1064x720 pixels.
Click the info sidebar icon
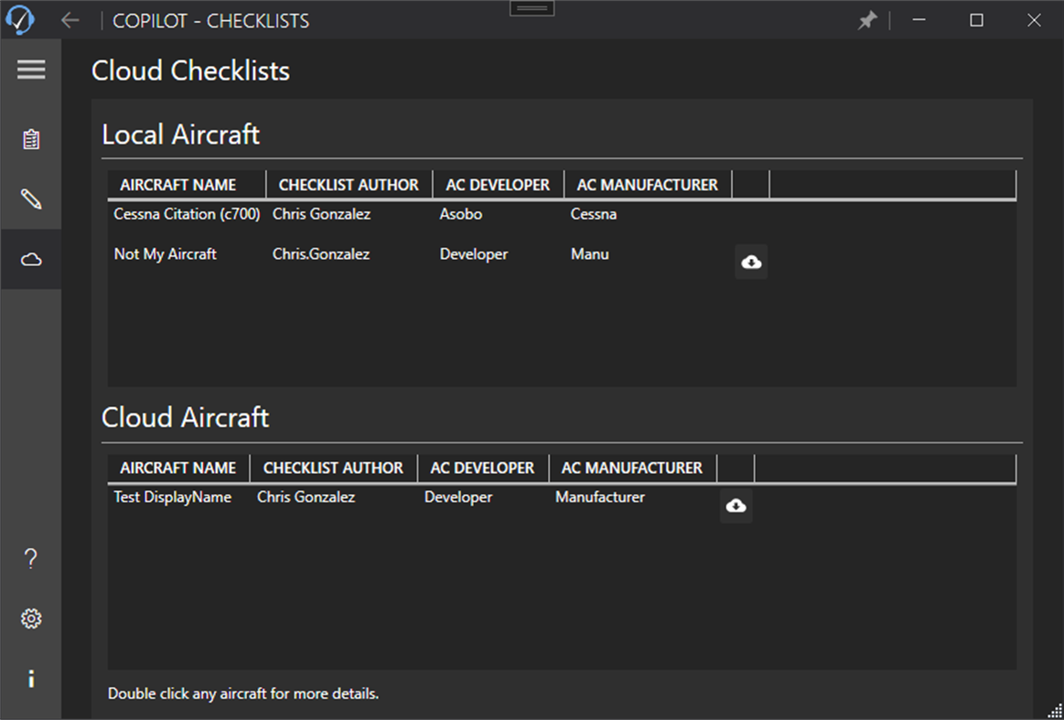point(31,678)
